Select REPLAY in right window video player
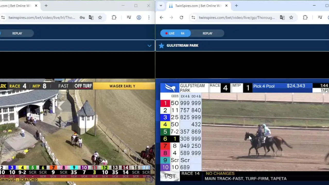The image size is (329, 185). (x=207, y=33)
